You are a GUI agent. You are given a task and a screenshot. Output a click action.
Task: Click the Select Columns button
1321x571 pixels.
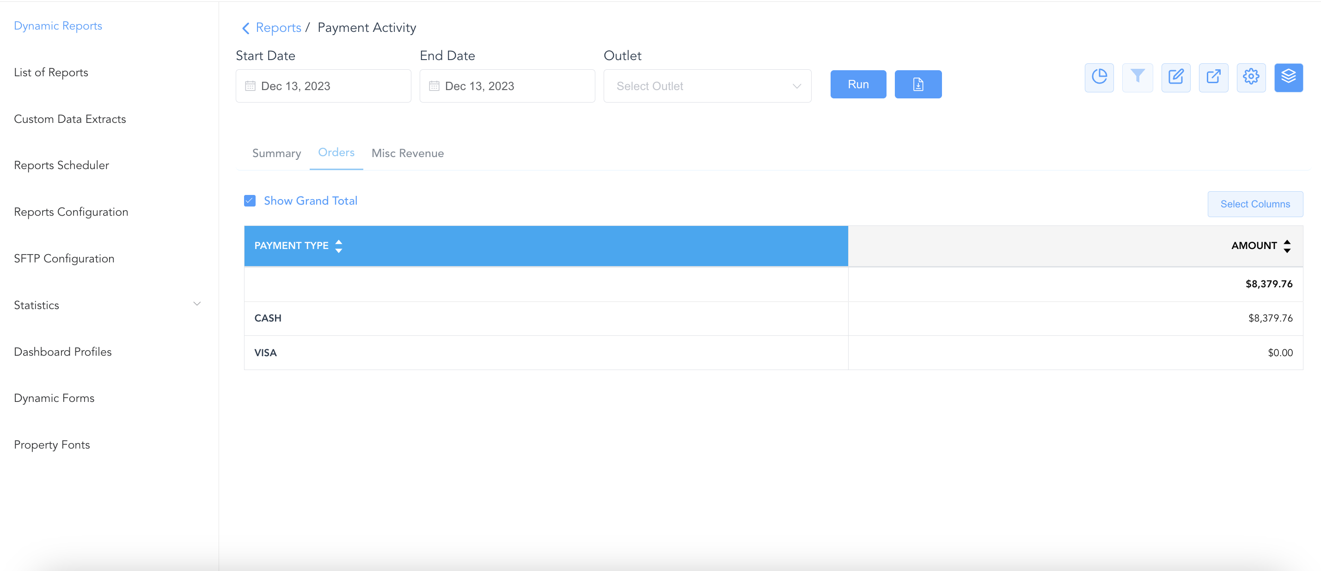tap(1254, 204)
